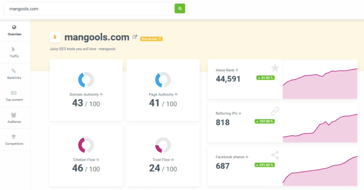This screenshot has width=364, height=190.
Task: Click the Referring IPs link icon
Action: (x=275, y=111)
